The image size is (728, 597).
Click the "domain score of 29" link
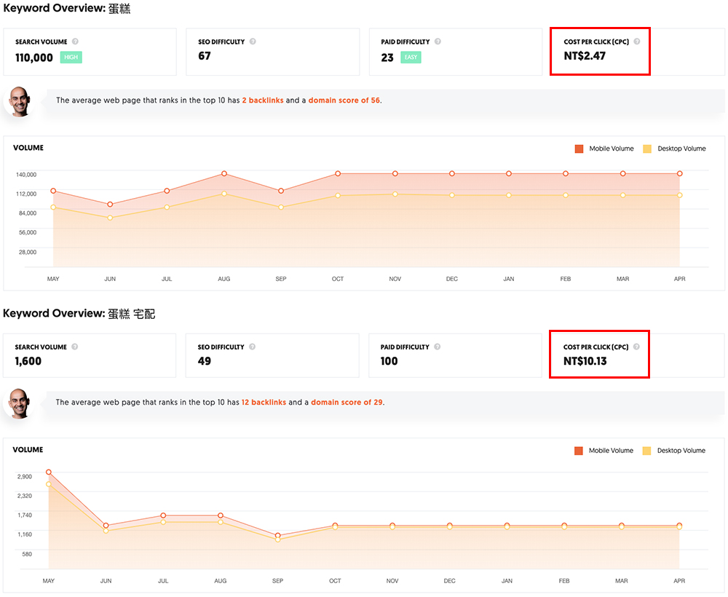[347, 403]
